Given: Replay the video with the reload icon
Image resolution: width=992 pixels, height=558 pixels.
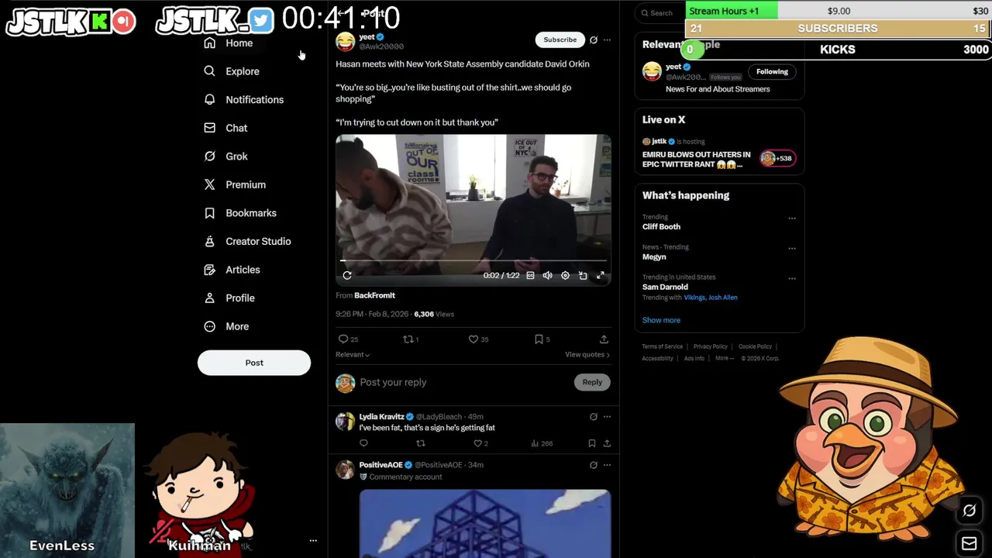Looking at the screenshot, I should (347, 275).
